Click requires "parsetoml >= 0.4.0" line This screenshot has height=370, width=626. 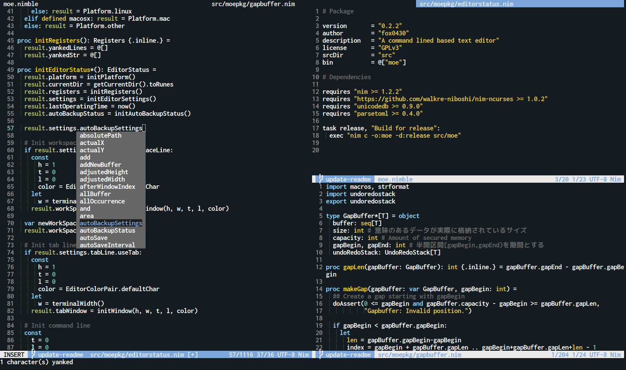(x=373, y=113)
